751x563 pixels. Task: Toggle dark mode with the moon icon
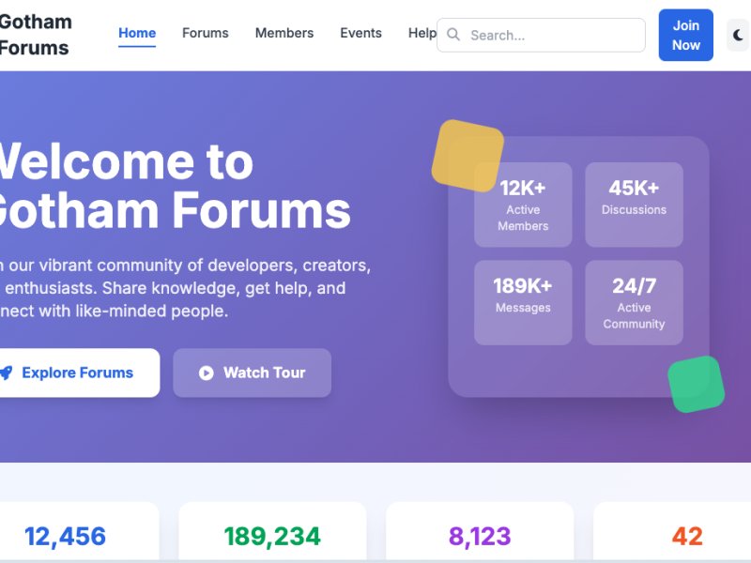[739, 36]
